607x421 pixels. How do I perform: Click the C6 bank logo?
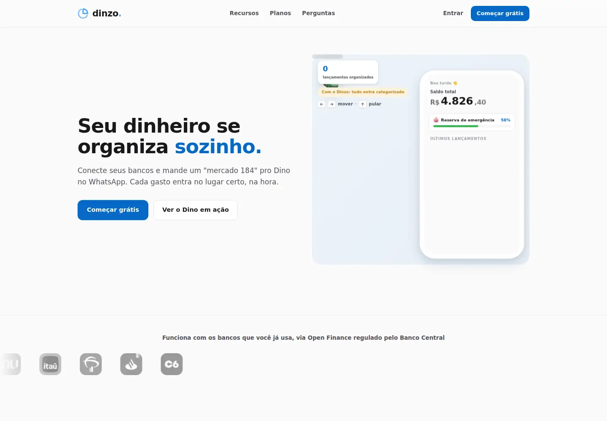pyautogui.click(x=172, y=364)
